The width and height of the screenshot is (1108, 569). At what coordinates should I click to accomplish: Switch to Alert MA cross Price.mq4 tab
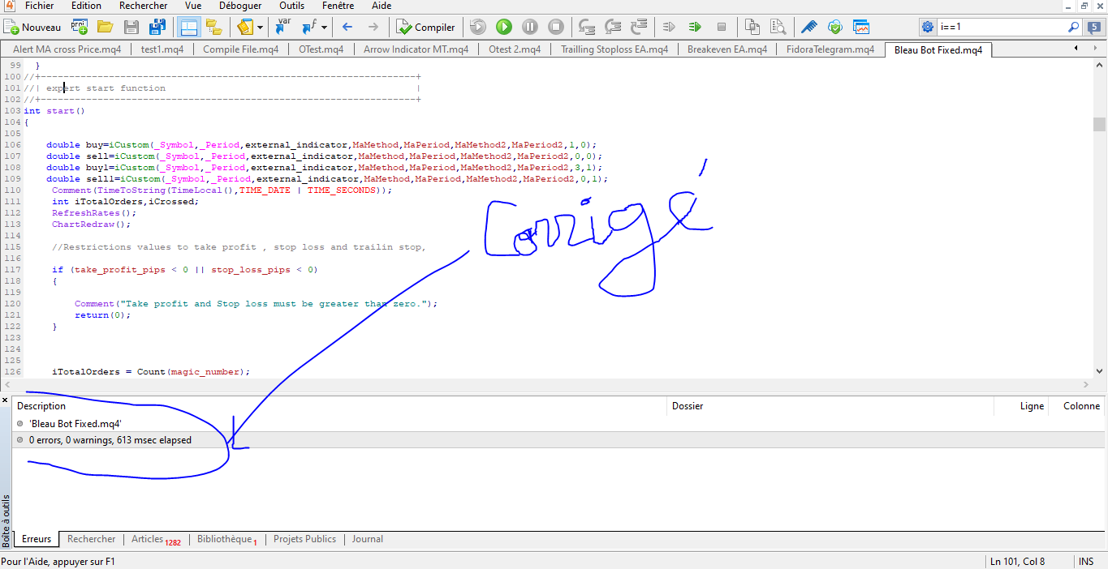[67, 49]
